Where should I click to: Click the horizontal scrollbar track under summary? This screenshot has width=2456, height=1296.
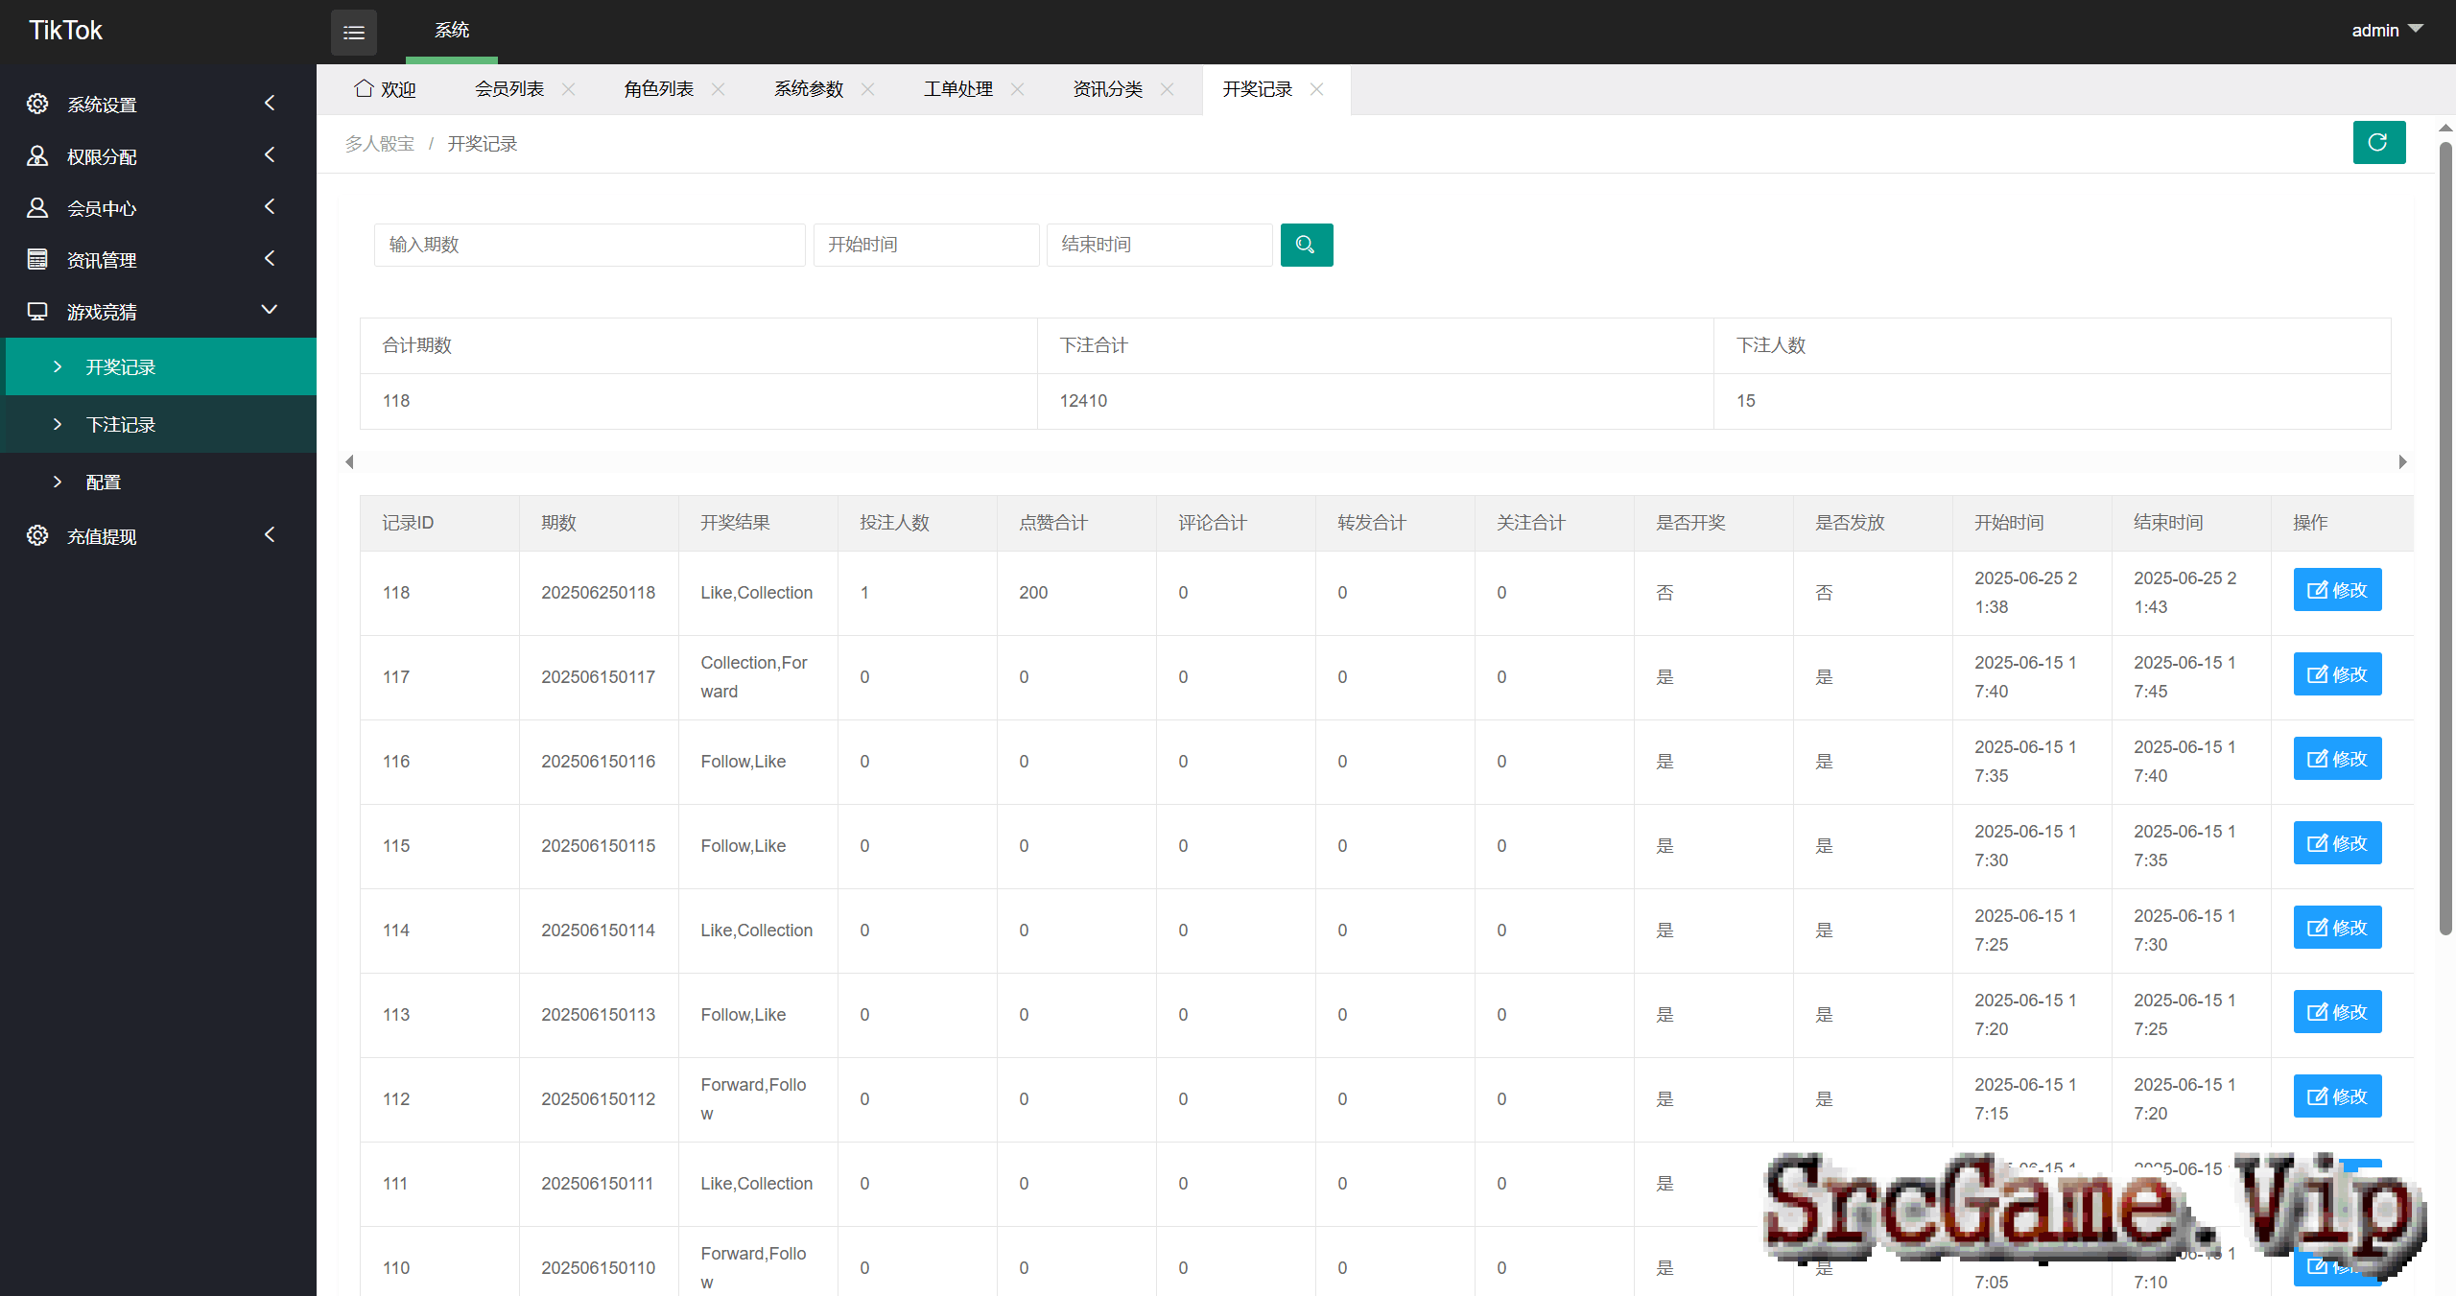[1375, 461]
